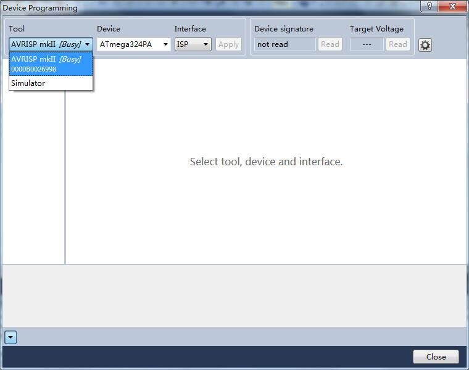Click the 'not read' device signature field
This screenshot has height=370, width=469.
[285, 44]
